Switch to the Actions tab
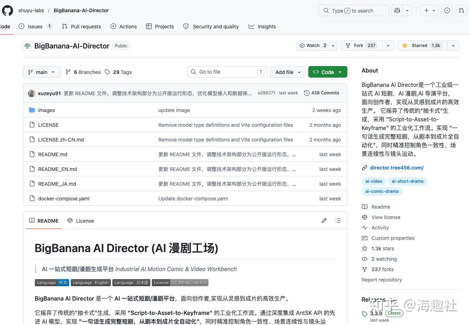 coord(124,26)
